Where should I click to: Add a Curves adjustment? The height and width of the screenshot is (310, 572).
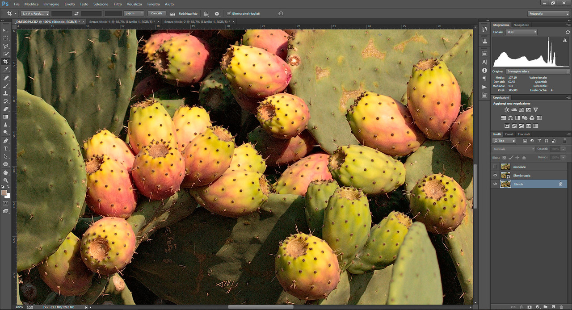521,110
